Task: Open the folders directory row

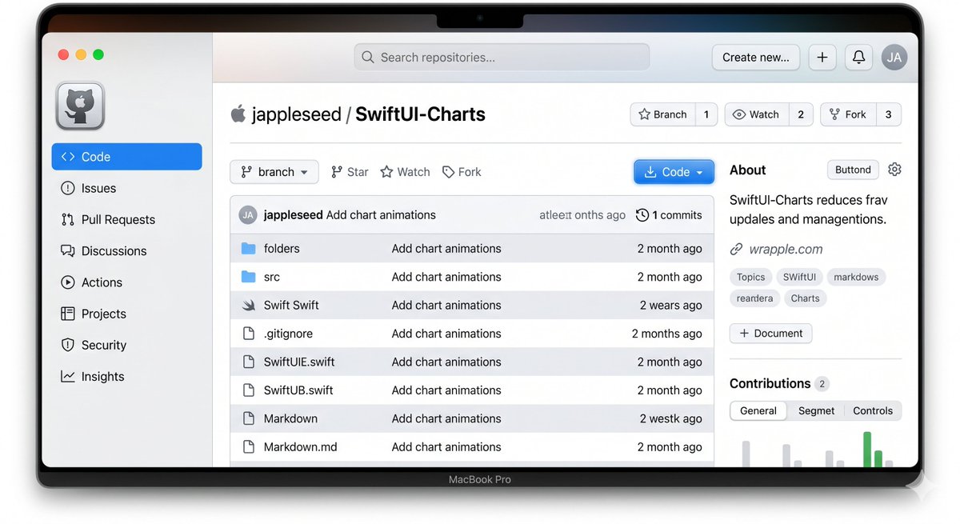Action: pyautogui.click(x=472, y=249)
